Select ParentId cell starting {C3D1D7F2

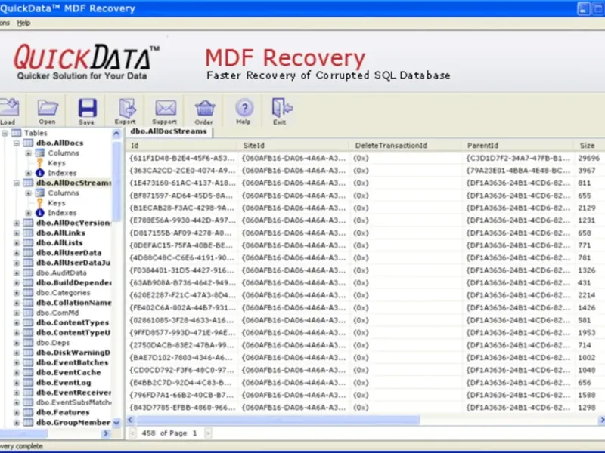(518, 158)
